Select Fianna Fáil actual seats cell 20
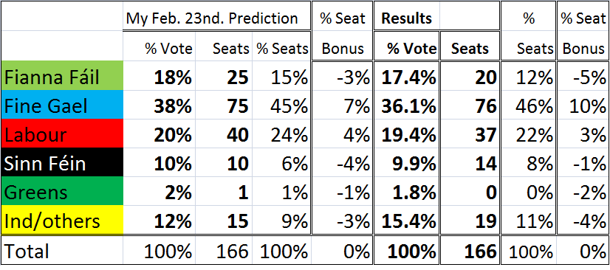Image resolution: width=610 pixels, height=270 pixels. [470, 75]
